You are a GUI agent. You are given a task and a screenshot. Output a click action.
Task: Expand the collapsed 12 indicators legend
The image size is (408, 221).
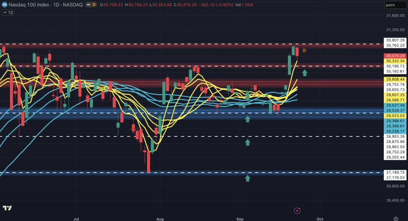8,12
